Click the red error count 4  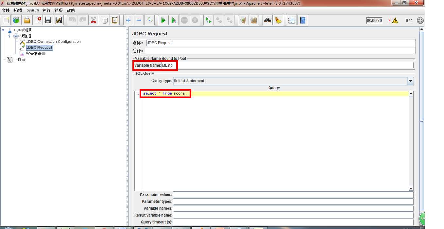(390, 21)
